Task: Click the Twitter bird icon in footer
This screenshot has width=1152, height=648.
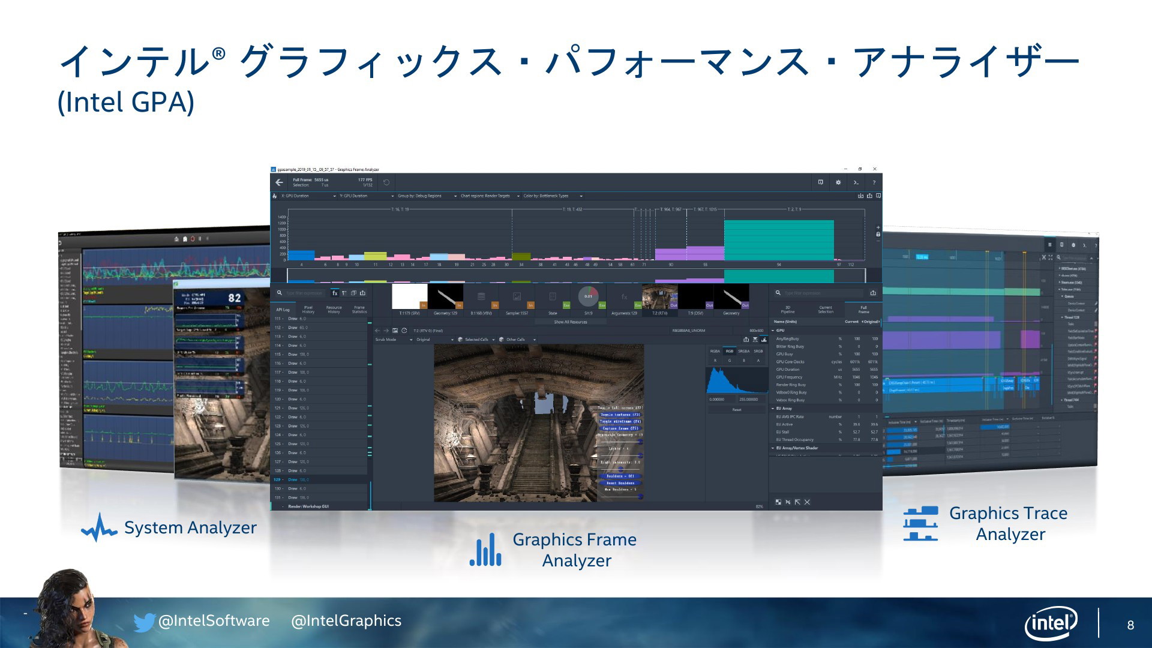Action: [145, 622]
